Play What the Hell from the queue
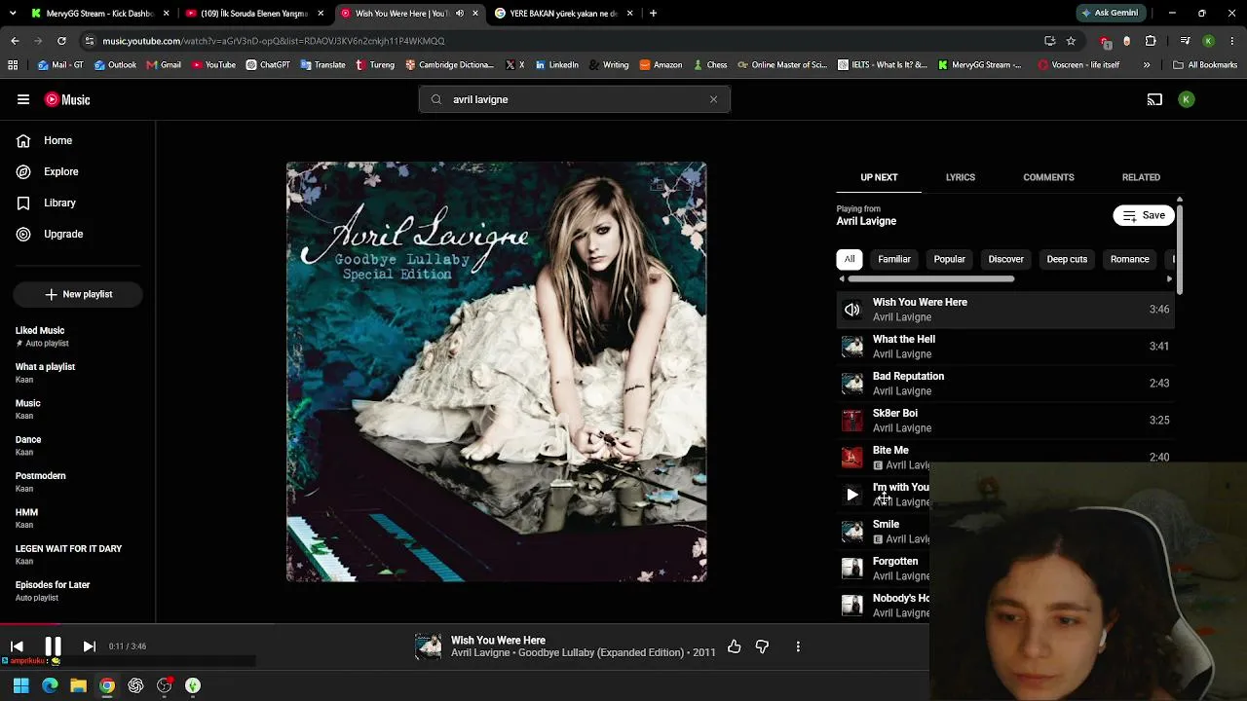The image size is (1247, 701). pos(1006,347)
